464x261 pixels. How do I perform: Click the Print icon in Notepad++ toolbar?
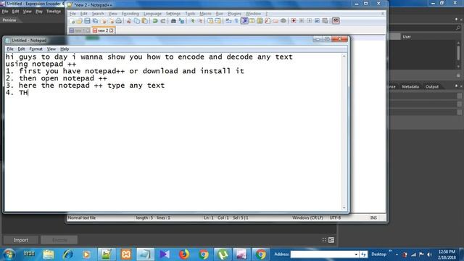(119, 21)
